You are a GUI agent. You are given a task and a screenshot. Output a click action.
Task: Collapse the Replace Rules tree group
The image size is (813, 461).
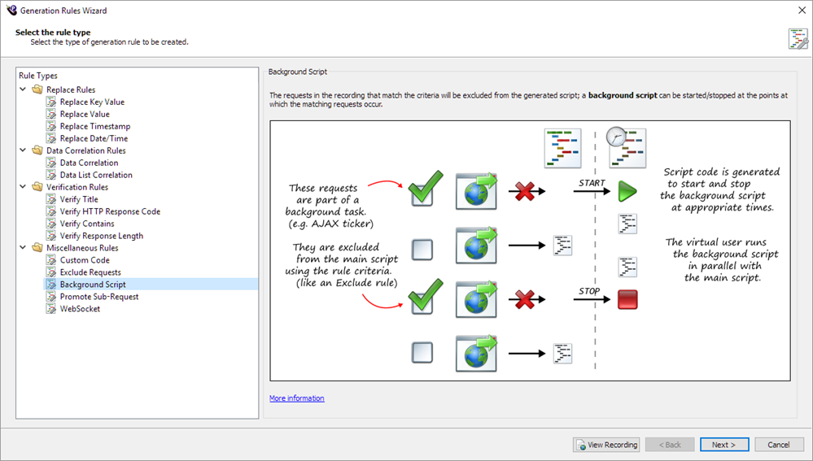(23, 90)
